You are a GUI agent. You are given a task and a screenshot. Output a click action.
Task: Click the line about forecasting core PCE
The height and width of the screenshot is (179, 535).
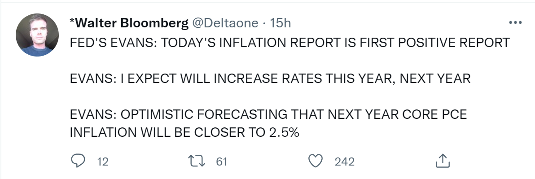(x=268, y=114)
